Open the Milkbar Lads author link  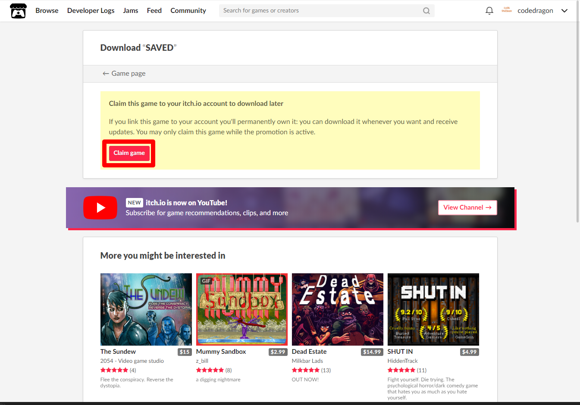307,361
